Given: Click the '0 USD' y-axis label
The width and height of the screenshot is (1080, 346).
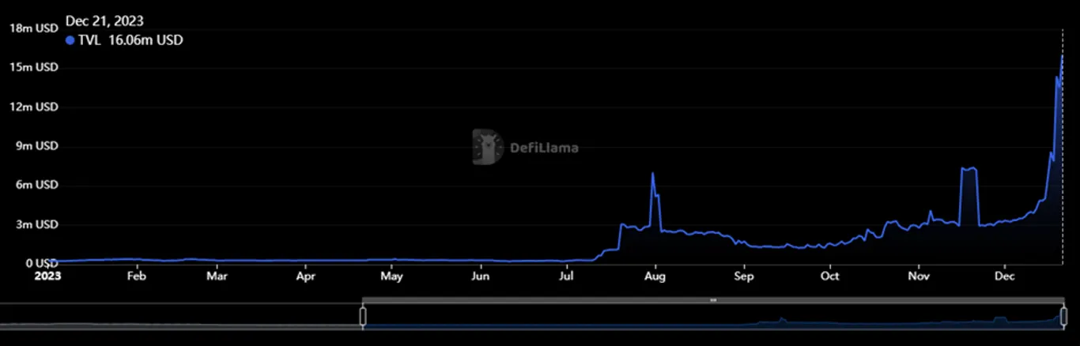Looking at the screenshot, I should coord(41,263).
